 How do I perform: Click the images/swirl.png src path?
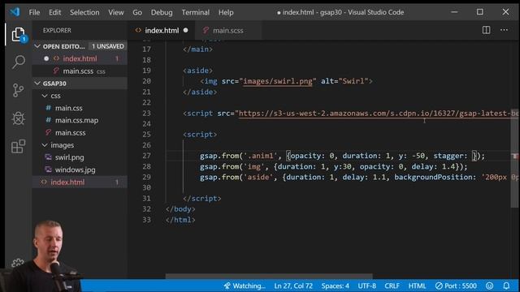click(x=278, y=81)
